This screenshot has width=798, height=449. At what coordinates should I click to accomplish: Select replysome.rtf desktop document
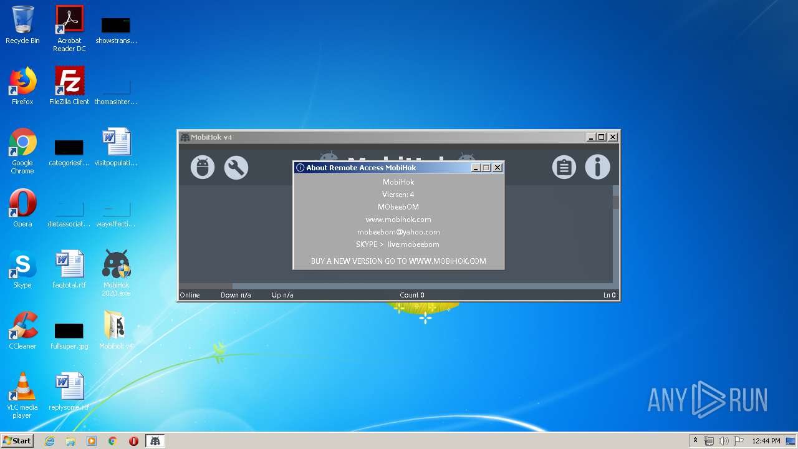tap(69, 392)
